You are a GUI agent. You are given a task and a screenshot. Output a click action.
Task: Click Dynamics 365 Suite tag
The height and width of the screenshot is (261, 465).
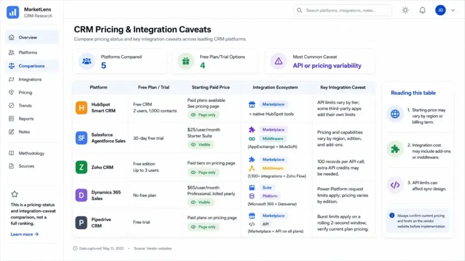pyautogui.click(x=267, y=188)
